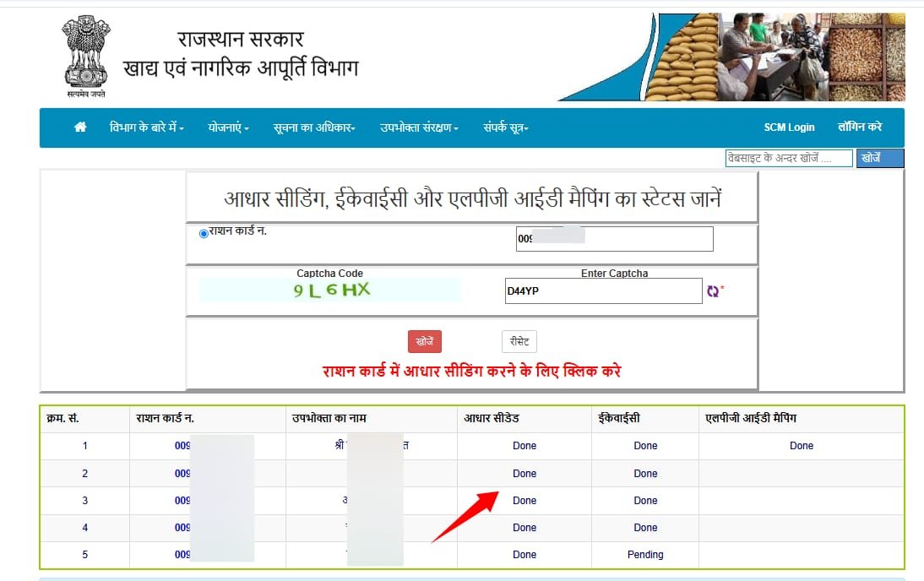Click लॉगिन करे in the navigation bar
The height and width of the screenshot is (581, 924).
(860, 128)
